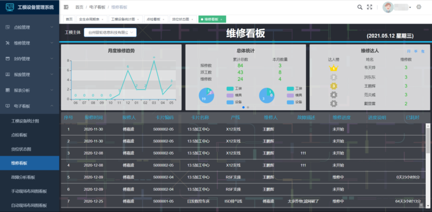Expand the 报废管理 menu

[x=52, y=74]
